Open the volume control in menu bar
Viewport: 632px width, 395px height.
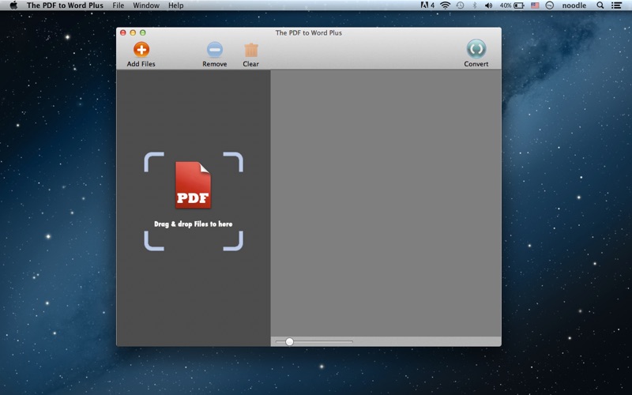point(488,6)
